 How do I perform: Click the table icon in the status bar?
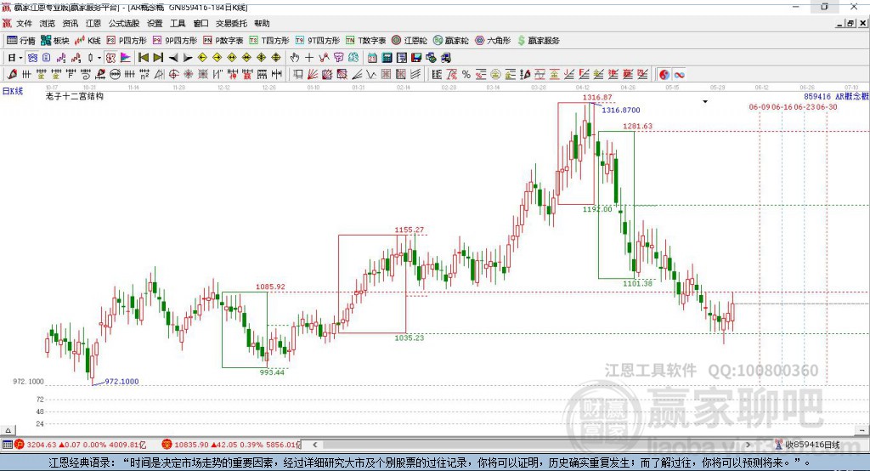pos(7,445)
